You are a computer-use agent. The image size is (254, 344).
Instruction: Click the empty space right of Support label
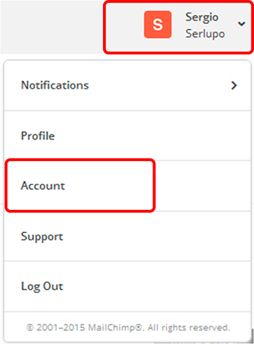tap(157, 236)
